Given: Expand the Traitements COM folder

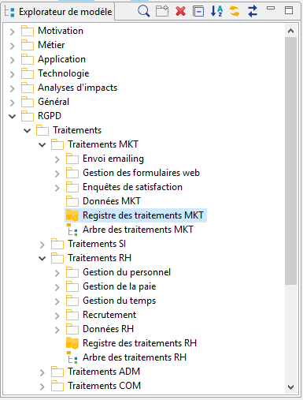Looking at the screenshot, I should tap(42, 387).
